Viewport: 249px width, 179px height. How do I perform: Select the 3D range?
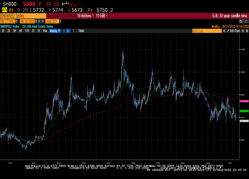point(8,31)
